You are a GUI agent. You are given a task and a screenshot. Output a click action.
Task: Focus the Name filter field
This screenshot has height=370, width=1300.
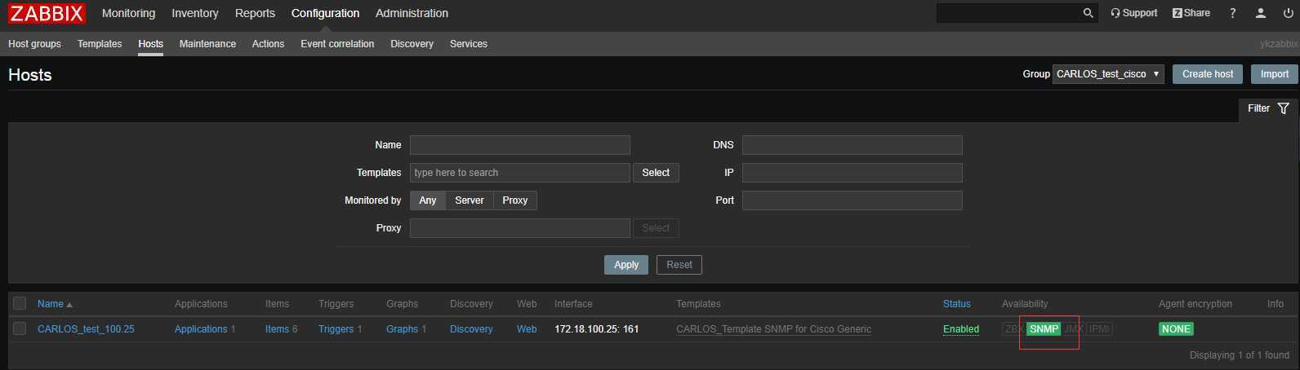click(x=520, y=145)
